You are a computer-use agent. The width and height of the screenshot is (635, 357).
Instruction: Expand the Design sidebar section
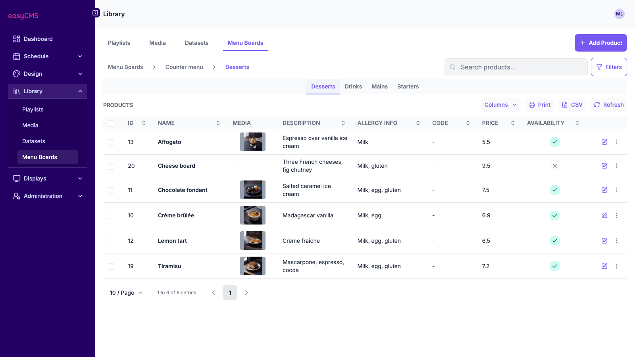48,74
